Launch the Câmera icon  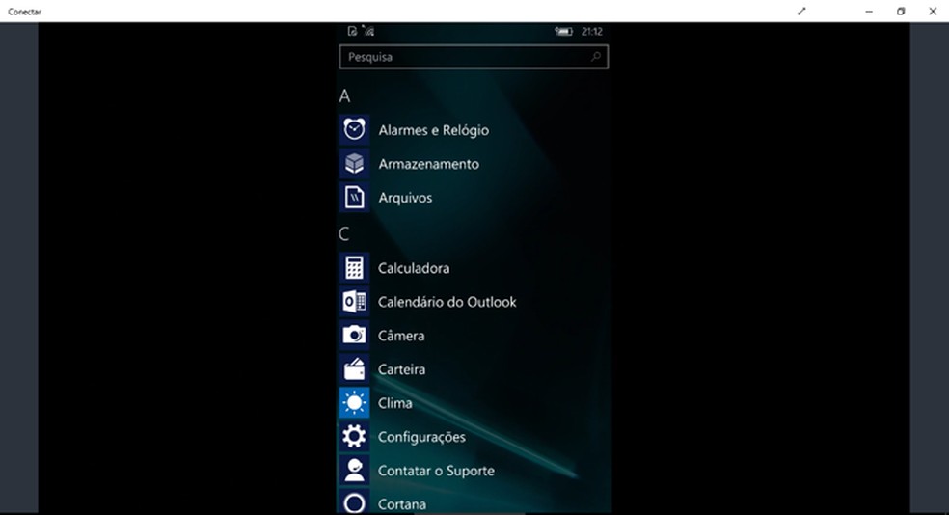354,336
